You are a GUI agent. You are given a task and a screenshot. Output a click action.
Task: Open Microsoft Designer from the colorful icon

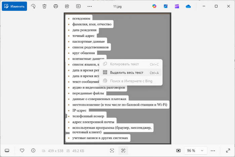(x=154, y=6)
